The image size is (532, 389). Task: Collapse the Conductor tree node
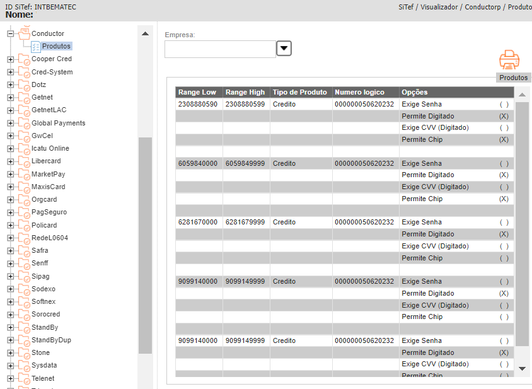[x=11, y=33]
